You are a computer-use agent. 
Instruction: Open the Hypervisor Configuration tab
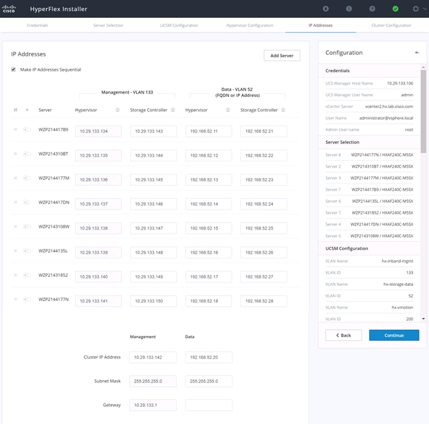(x=250, y=25)
